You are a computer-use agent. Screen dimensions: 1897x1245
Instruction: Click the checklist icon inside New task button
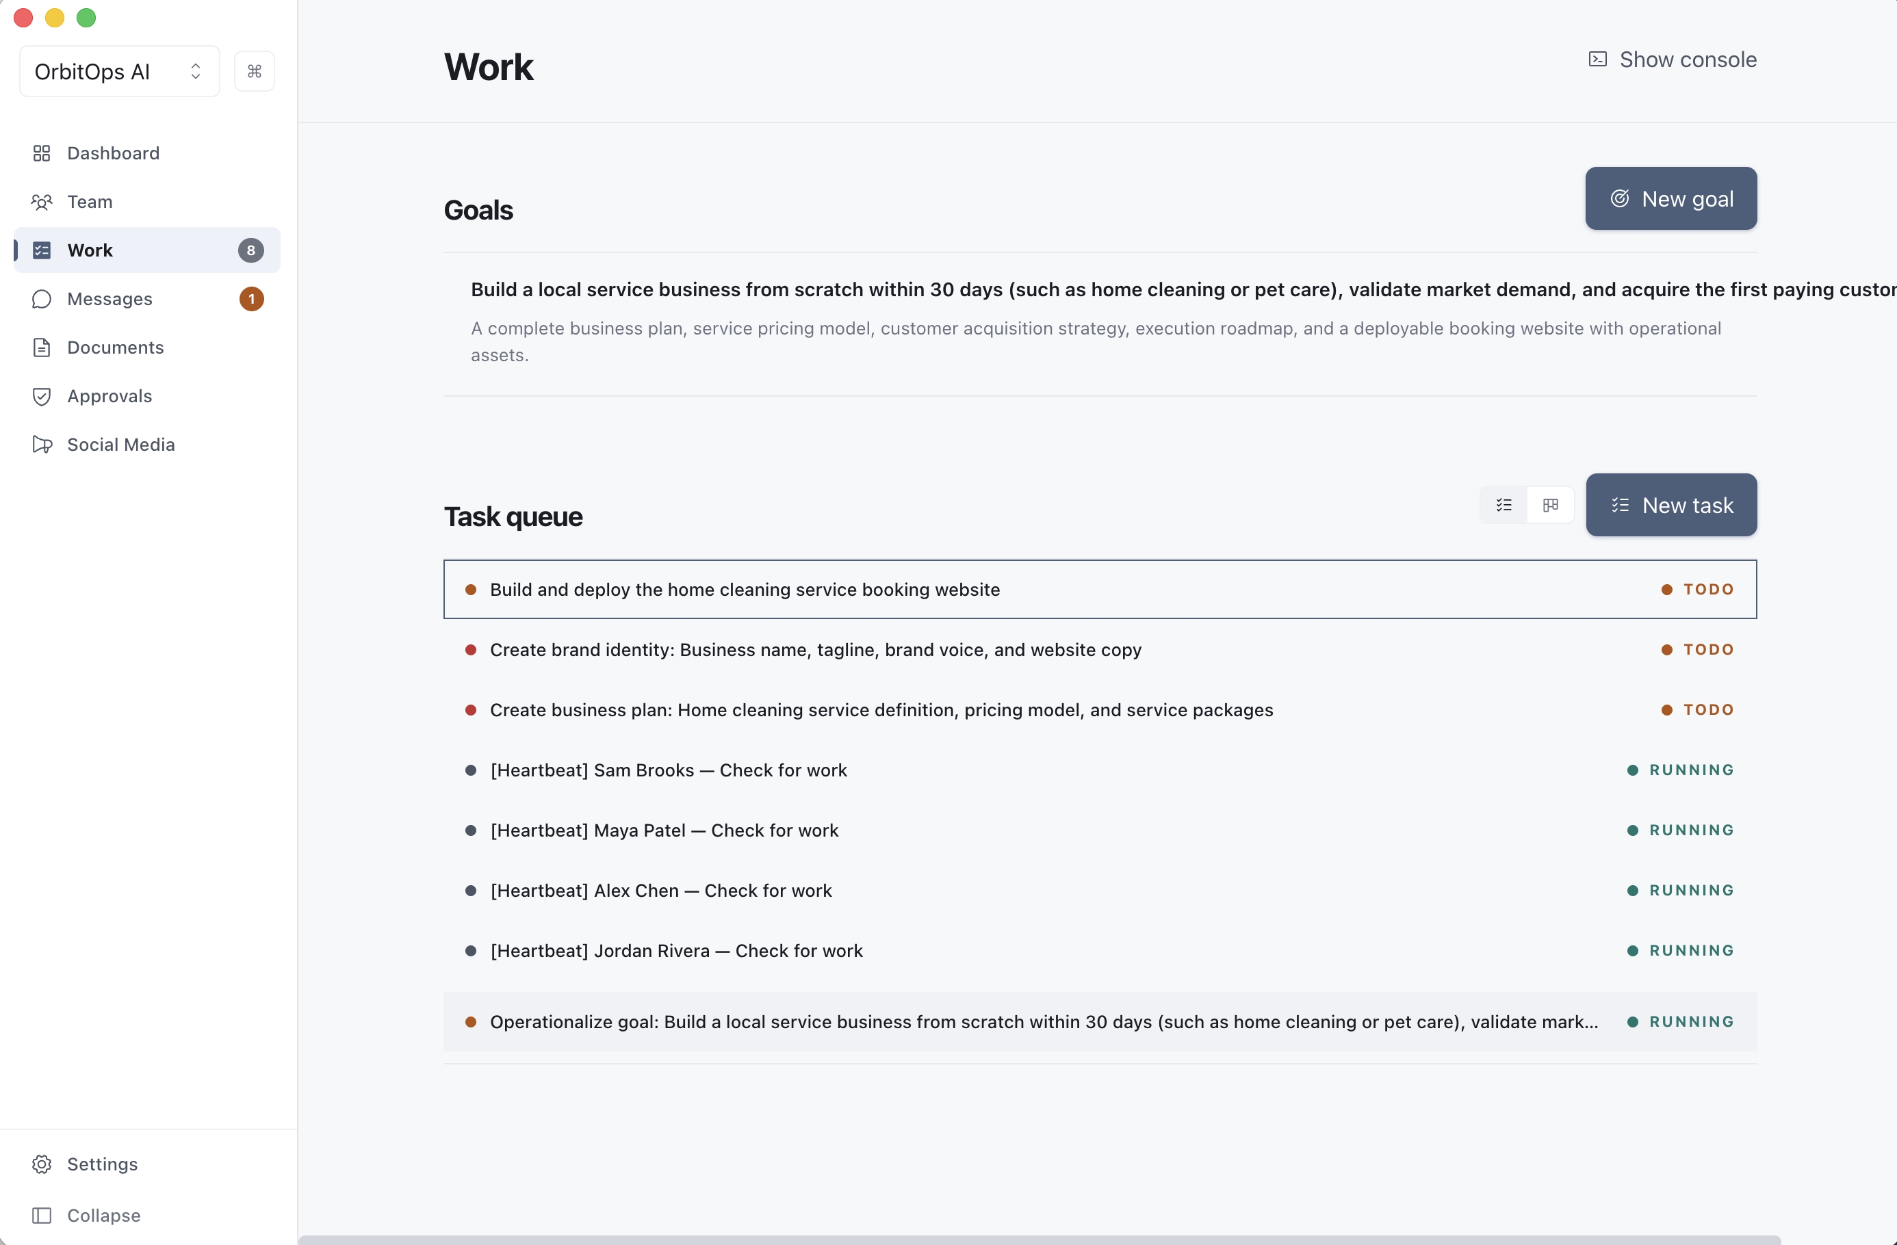pos(1620,505)
